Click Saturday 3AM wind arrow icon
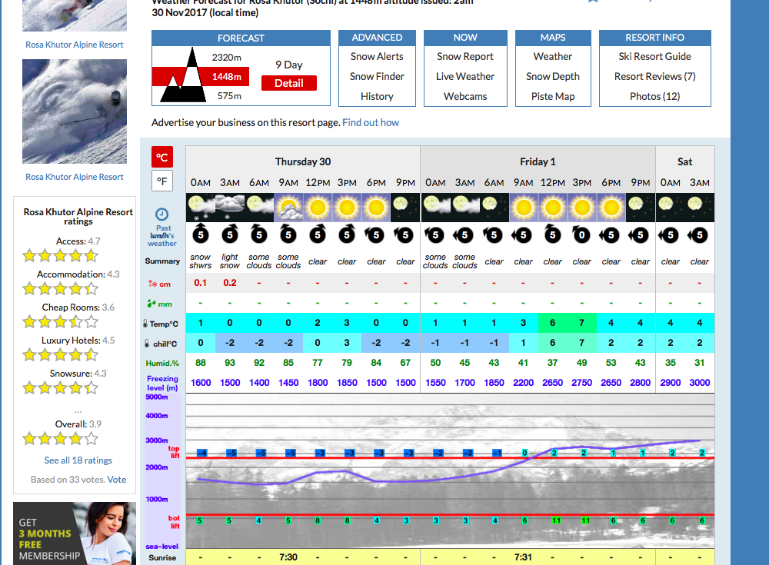769x565 pixels. 698,235
